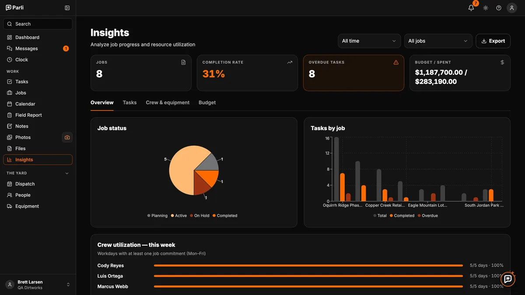Click the Dashboard grid icon
The image size is (525, 295).
click(10, 38)
